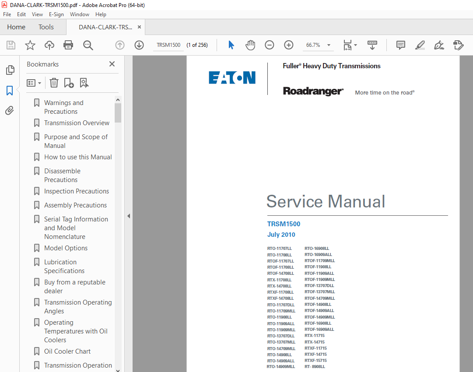Open Operating Temperatures with Oil Coolers bookmark
This screenshot has width=473, height=372.
click(76, 331)
